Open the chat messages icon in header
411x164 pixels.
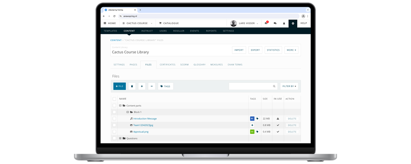coord(275,23)
